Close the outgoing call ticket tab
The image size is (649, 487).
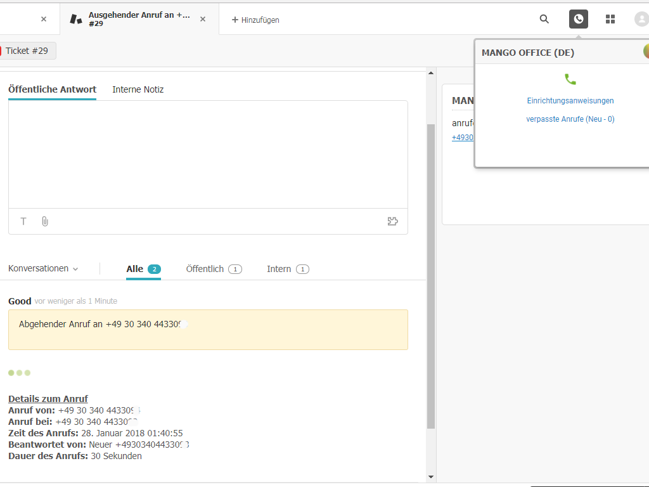click(x=203, y=19)
